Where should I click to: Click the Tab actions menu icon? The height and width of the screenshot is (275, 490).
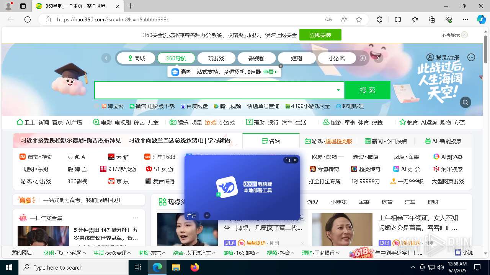[23, 6]
